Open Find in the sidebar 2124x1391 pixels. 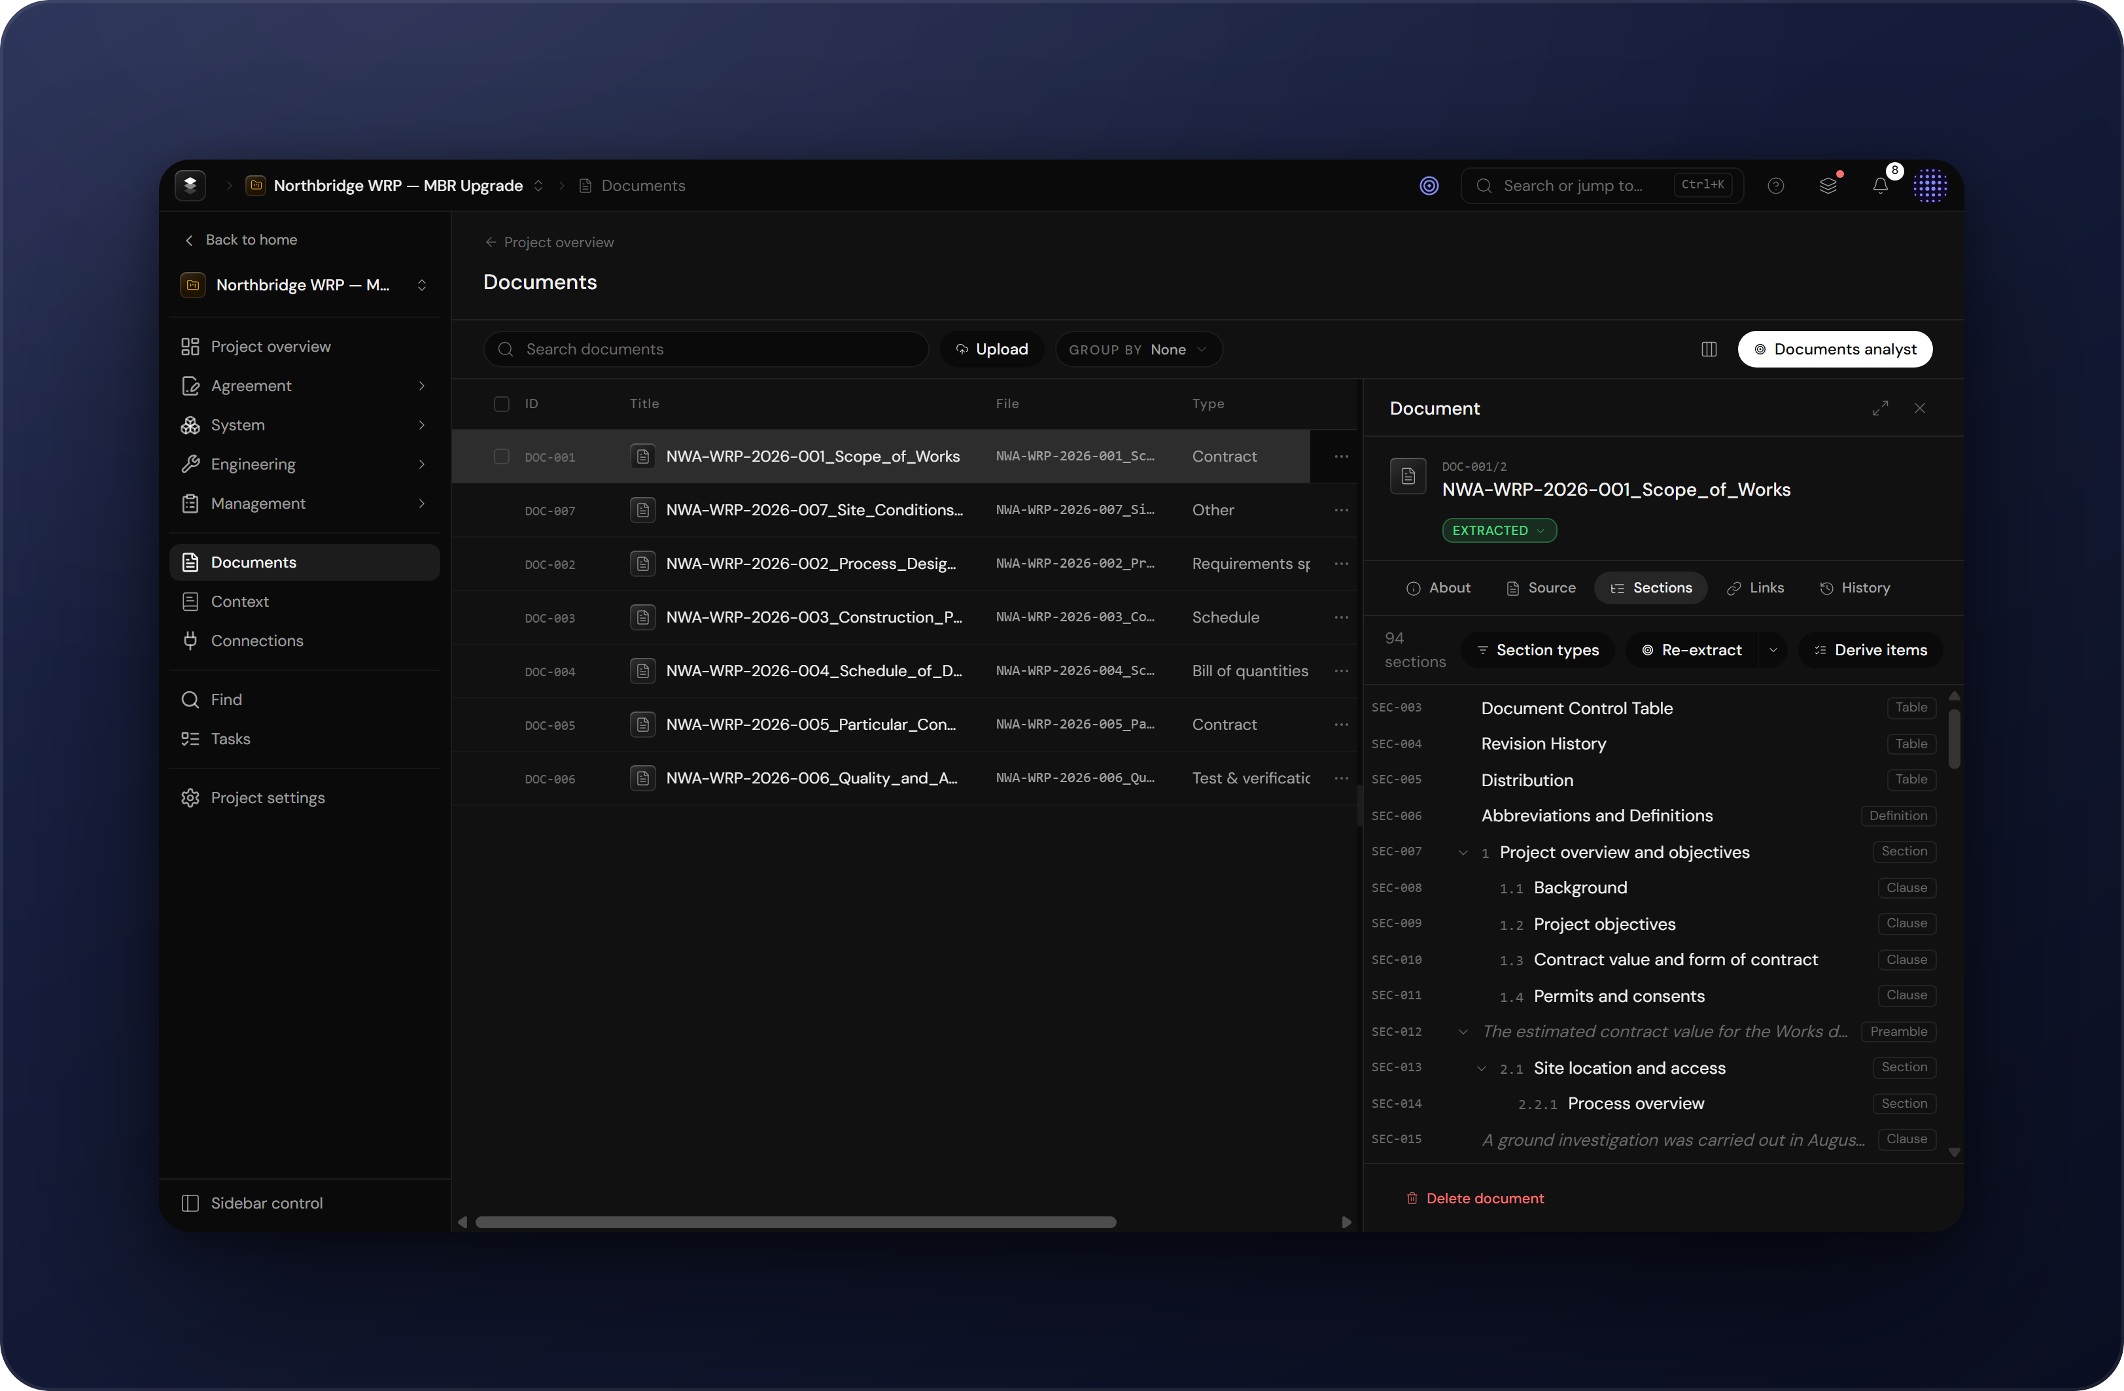(304, 700)
